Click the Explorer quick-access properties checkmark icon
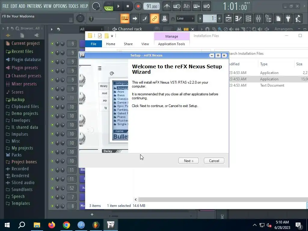 point(100,36)
